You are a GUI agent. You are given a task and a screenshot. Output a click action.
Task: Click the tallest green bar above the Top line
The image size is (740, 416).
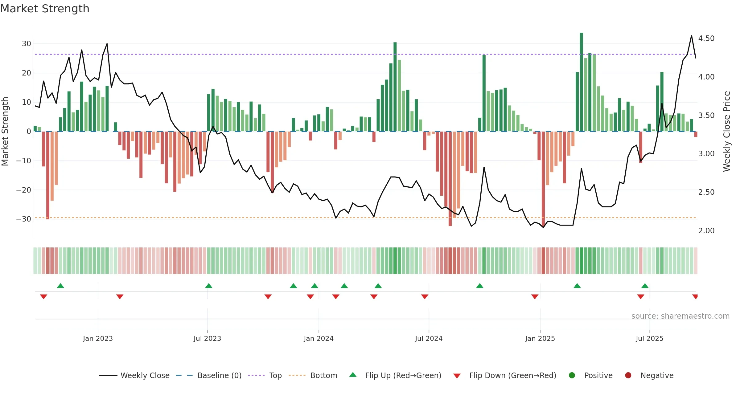581,82
